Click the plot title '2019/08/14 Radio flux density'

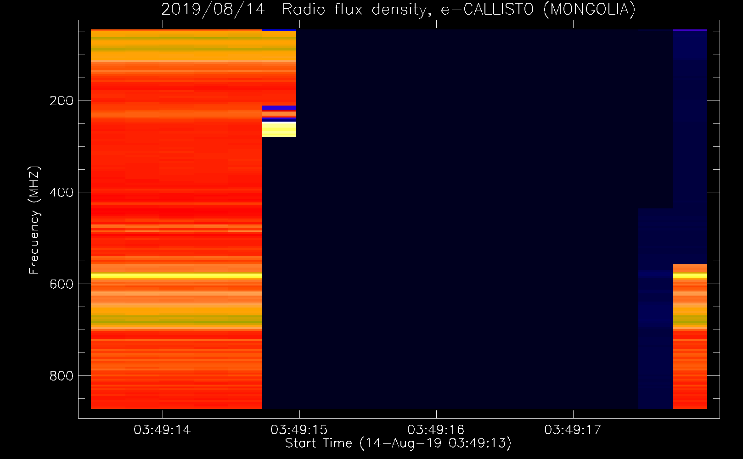tap(296, 10)
